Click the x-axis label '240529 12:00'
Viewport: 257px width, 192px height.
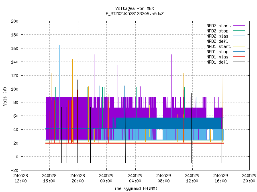tap(192, 178)
